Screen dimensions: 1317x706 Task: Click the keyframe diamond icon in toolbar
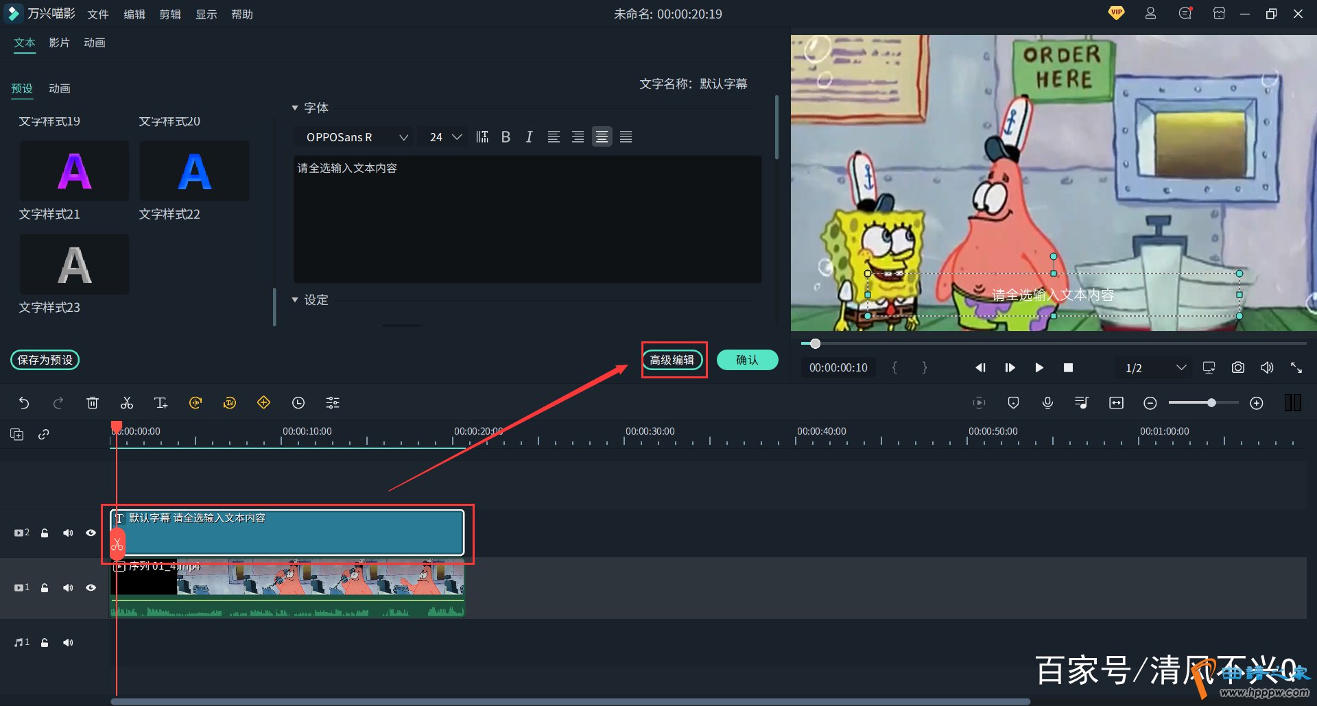263,403
